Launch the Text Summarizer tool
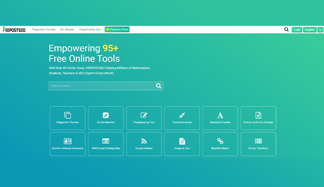Viewport: 324px width, 187px height. (x=182, y=118)
